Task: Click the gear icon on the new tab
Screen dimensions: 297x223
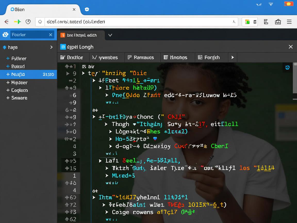Action: coord(87,9)
